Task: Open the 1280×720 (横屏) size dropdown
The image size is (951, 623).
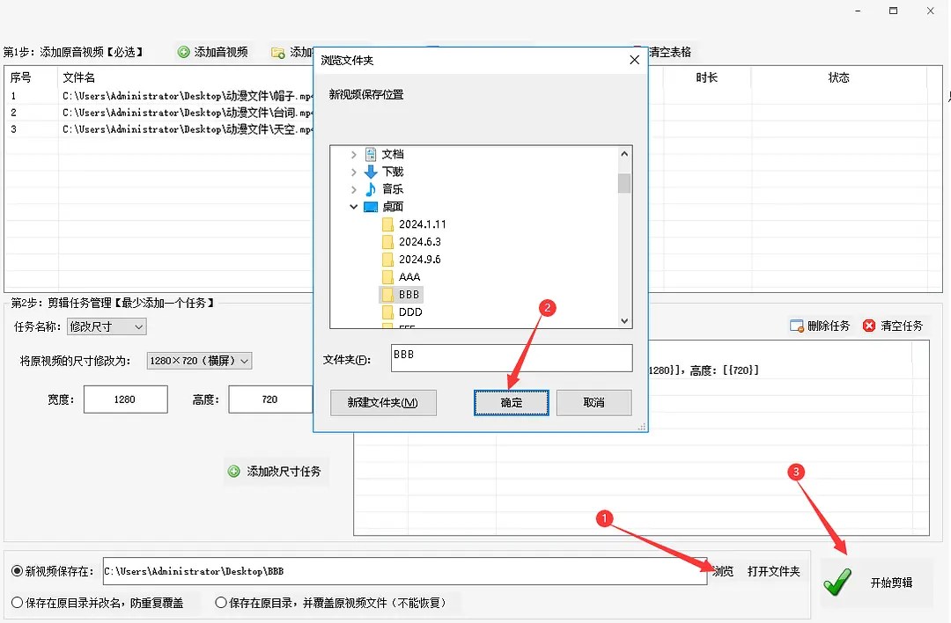Action: 200,361
